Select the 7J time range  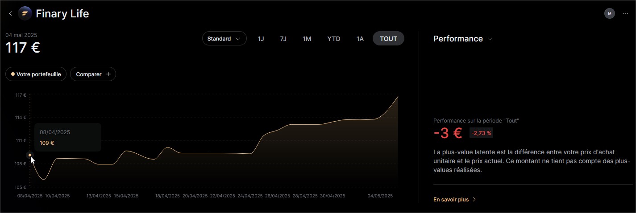[283, 39]
